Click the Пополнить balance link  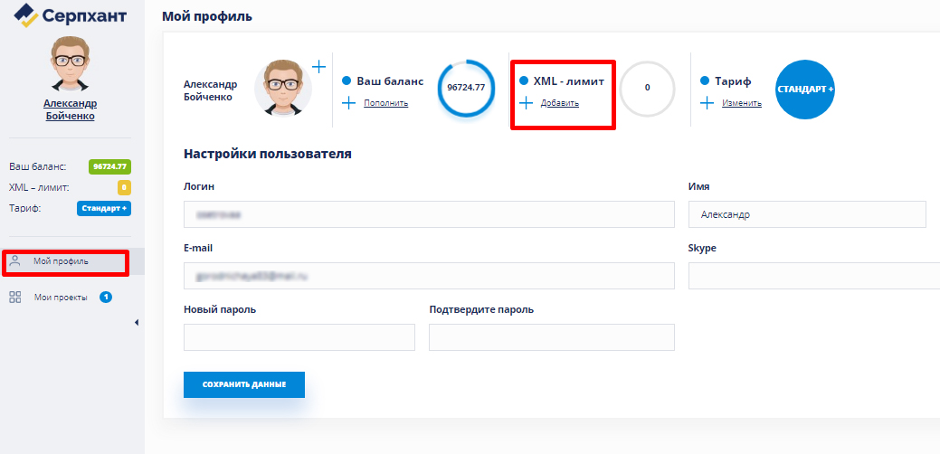[385, 103]
